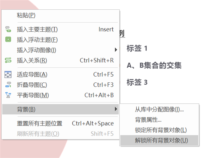Click the Insert Relationship icon
The width and height of the screenshot is (201, 158).
[8, 60]
